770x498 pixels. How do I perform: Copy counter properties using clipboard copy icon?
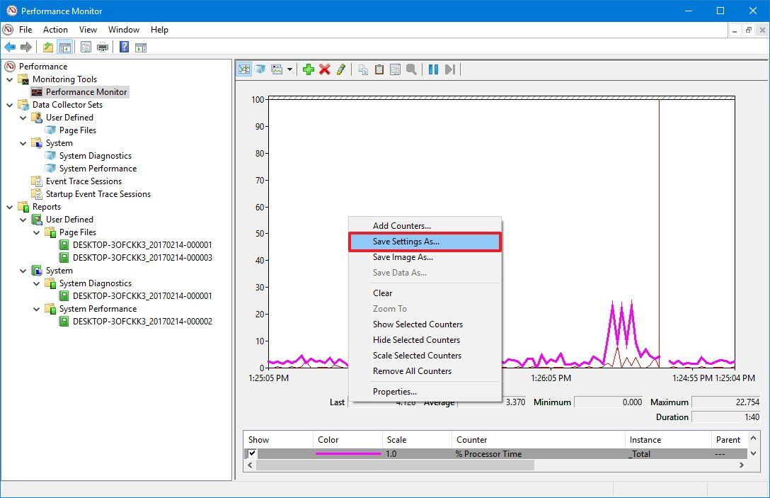(x=362, y=69)
